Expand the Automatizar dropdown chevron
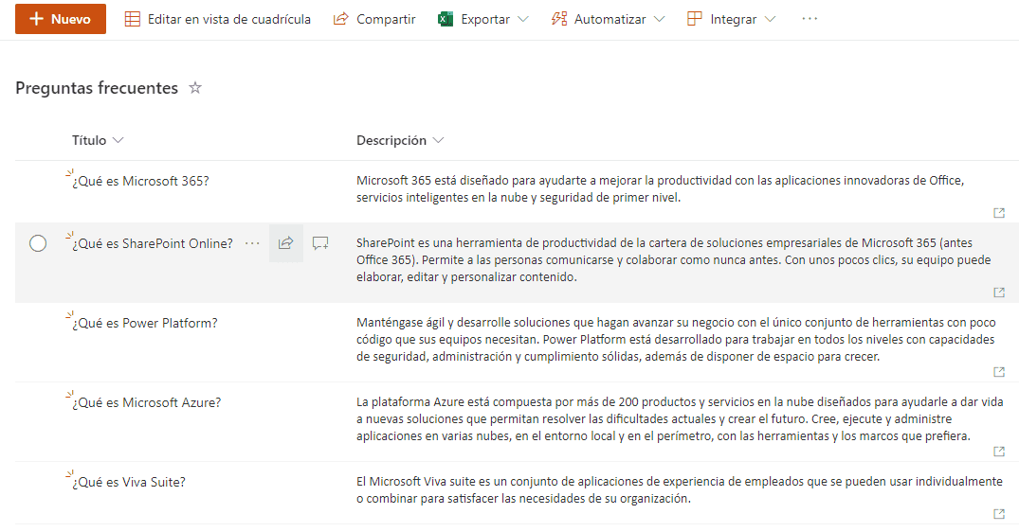This screenshot has height=532, width=1019. click(x=660, y=19)
